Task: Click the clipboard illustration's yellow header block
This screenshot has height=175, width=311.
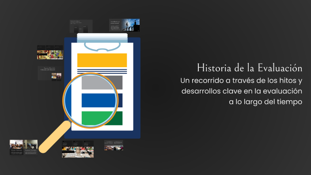Action: pos(102,60)
